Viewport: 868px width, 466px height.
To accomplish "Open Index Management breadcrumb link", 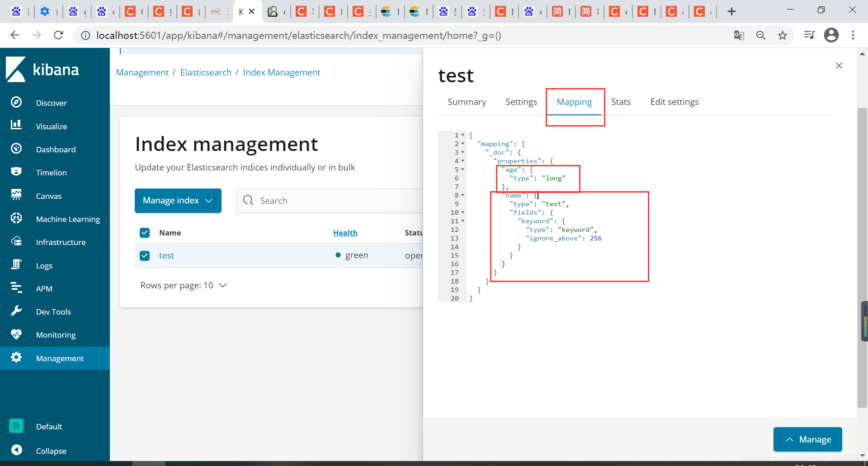I will (281, 72).
